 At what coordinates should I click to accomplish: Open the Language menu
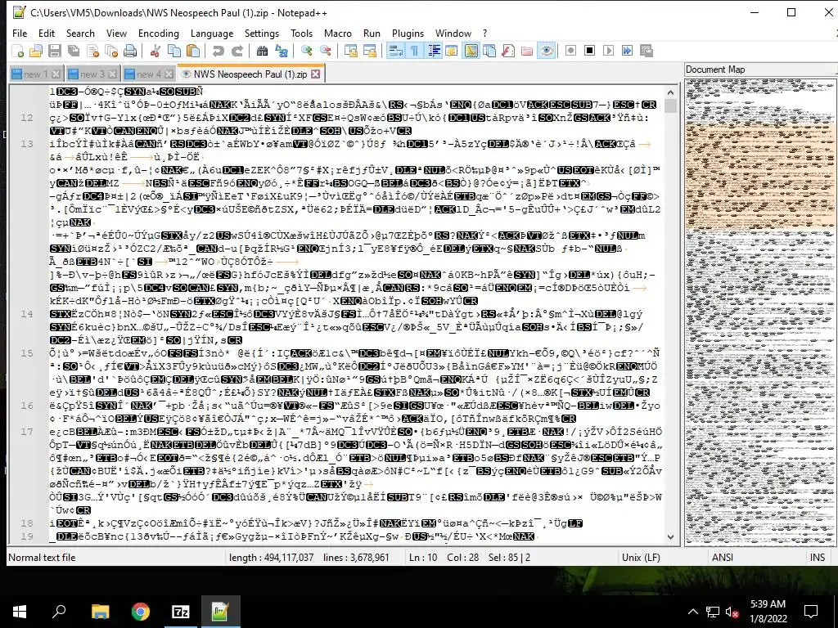212,33
